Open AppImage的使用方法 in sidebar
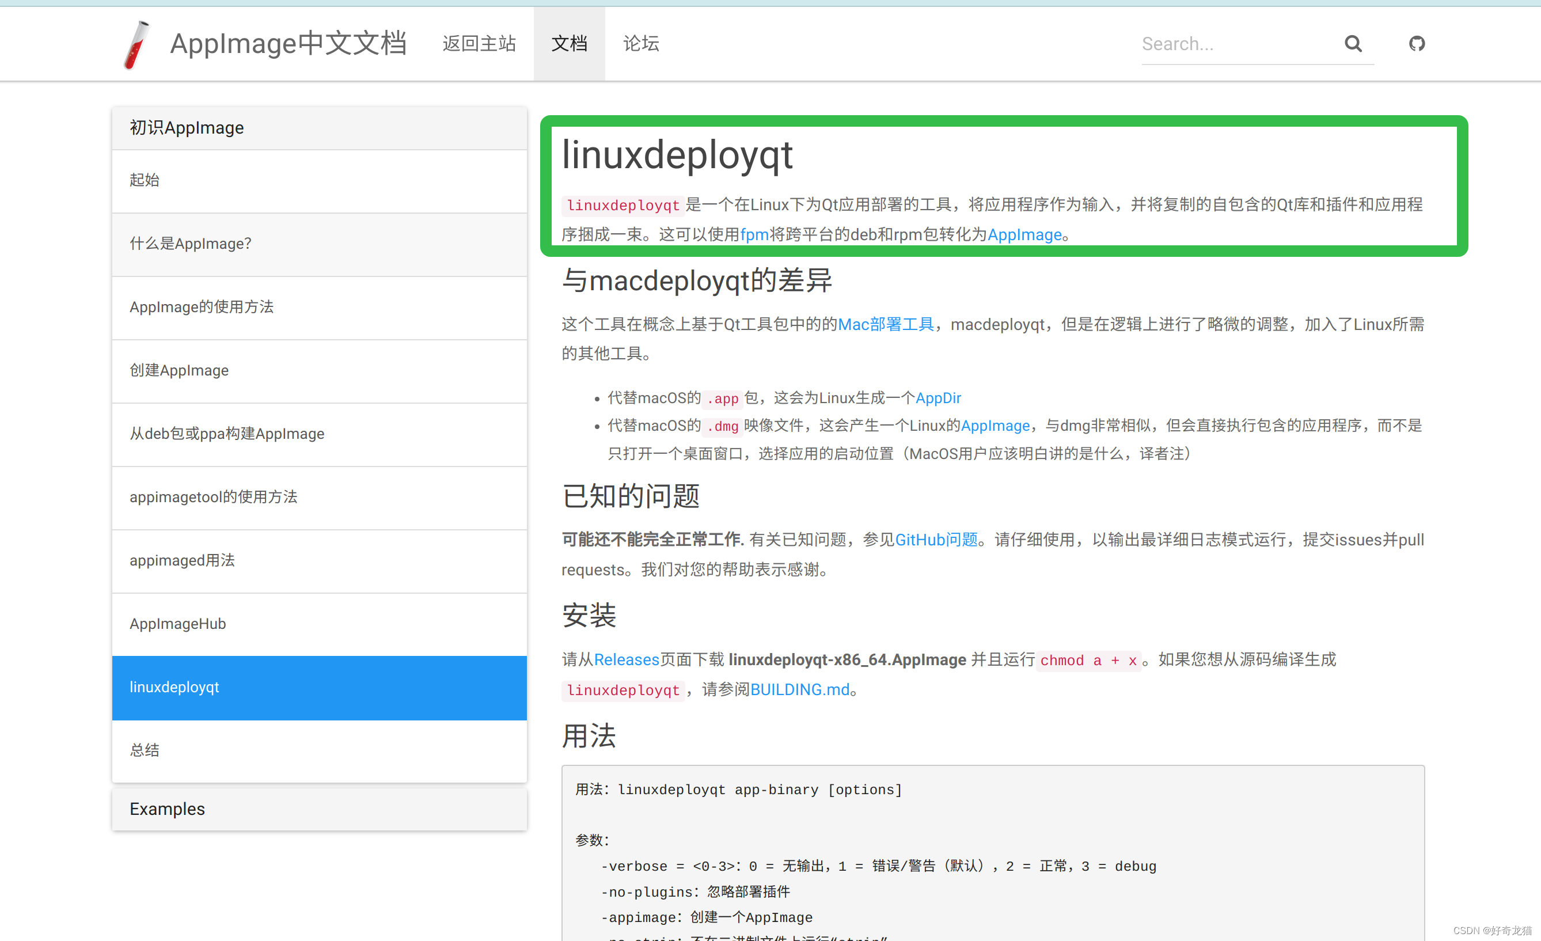 tap(319, 307)
